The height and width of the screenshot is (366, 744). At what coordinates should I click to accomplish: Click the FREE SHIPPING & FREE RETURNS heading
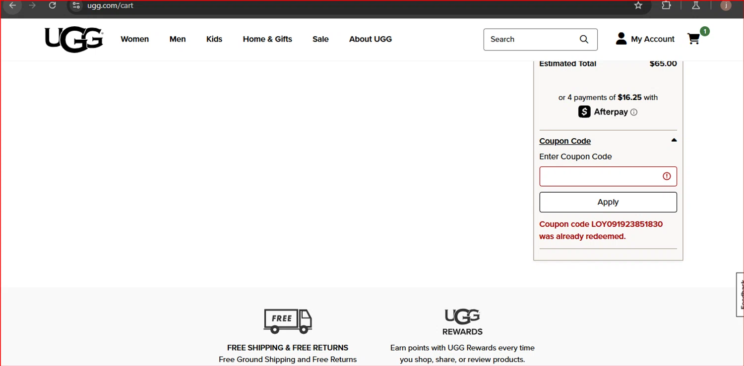(288, 348)
